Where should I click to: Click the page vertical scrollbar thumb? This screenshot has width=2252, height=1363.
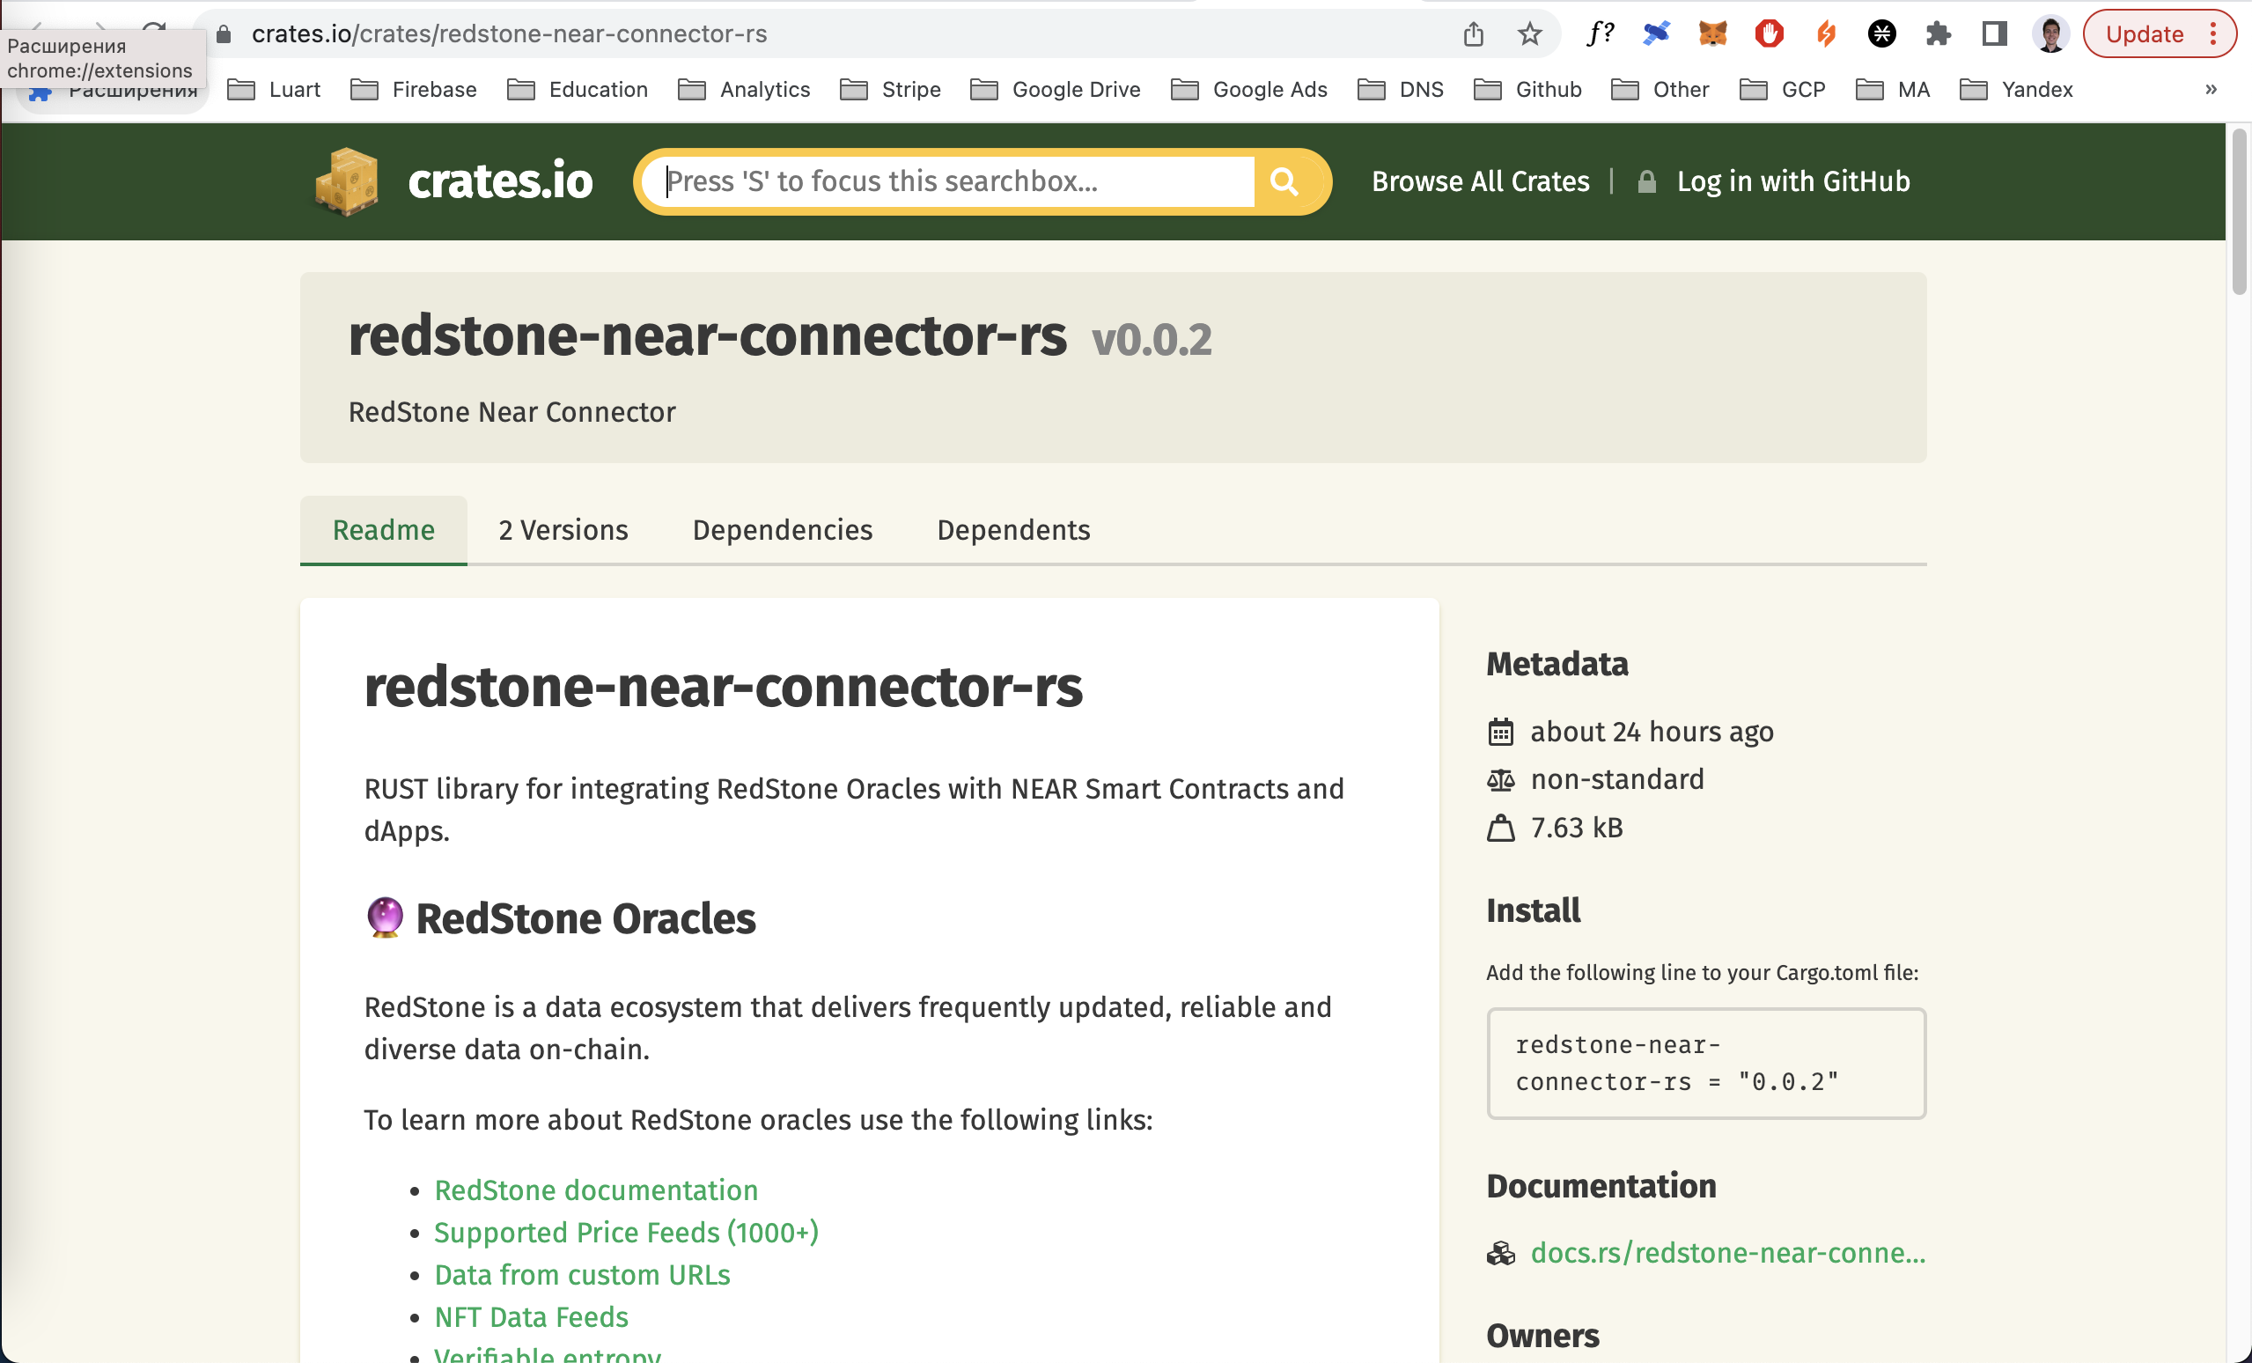click(x=2238, y=212)
